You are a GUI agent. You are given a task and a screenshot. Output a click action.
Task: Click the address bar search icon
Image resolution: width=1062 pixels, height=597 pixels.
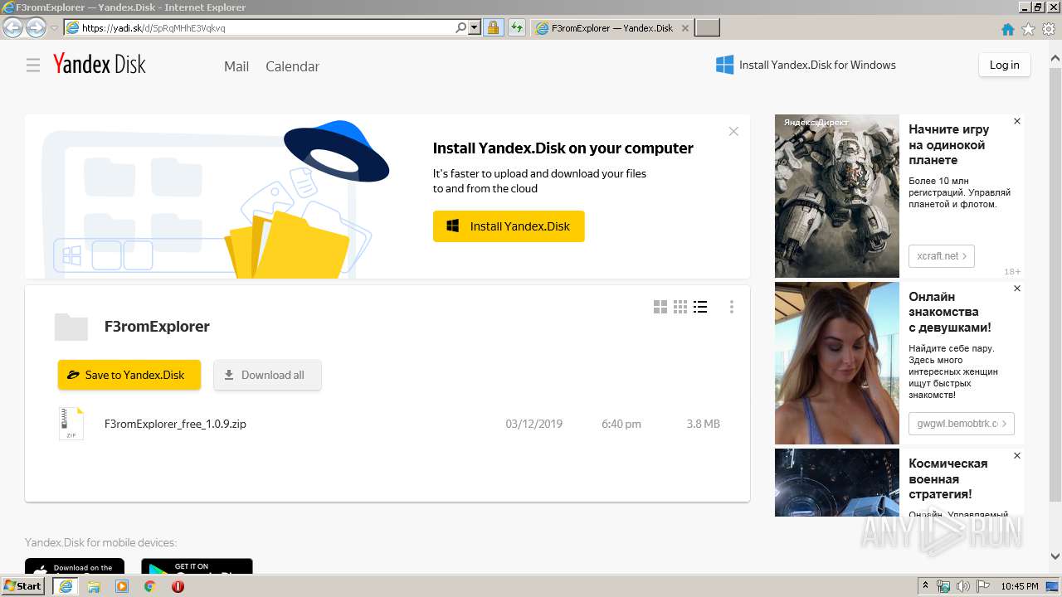coord(461,27)
